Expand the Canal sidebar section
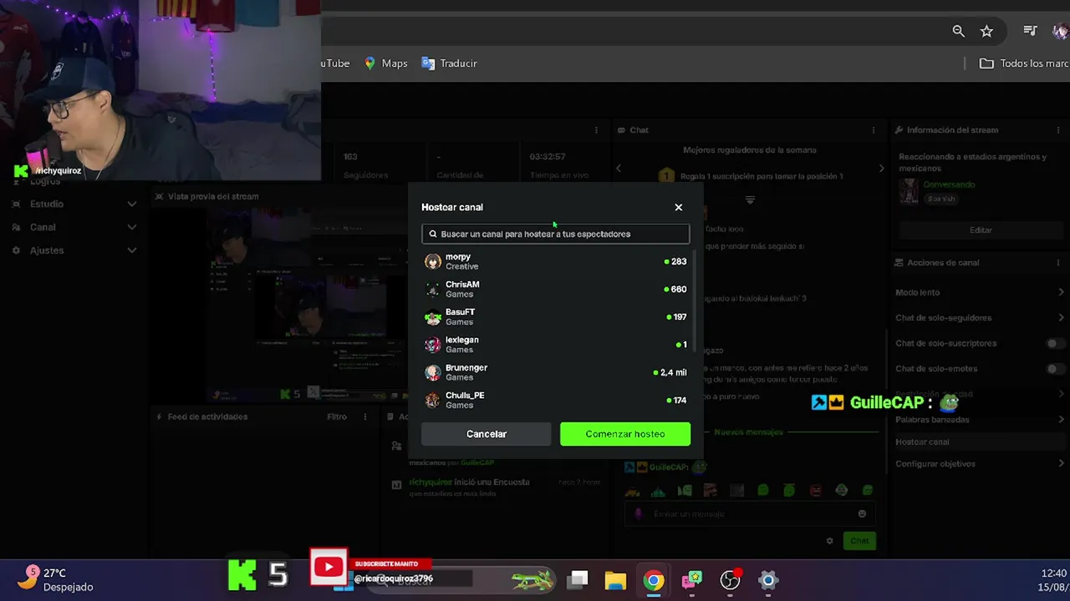This screenshot has height=601, width=1070. tap(131, 227)
